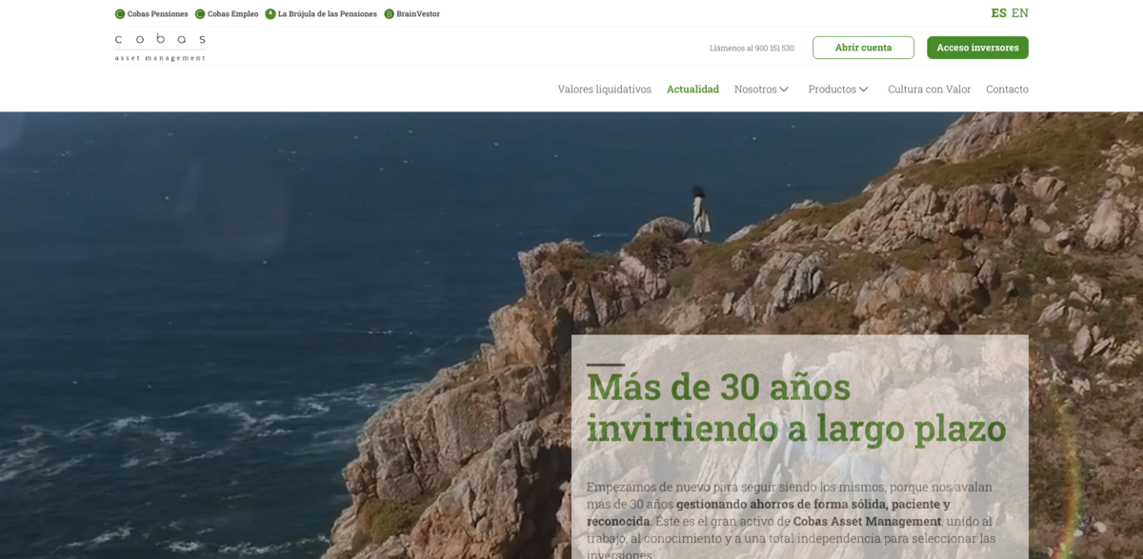Select the Actualidad menu item
Image resolution: width=1143 pixels, height=559 pixels.
click(692, 89)
